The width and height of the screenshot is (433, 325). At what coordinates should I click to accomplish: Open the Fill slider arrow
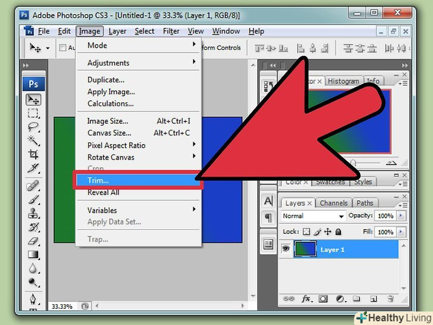pos(401,232)
